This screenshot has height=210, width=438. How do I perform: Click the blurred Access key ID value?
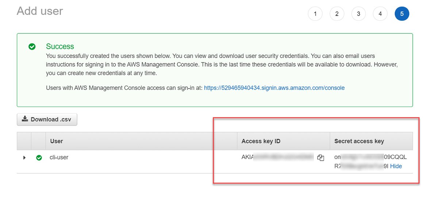(x=277, y=157)
